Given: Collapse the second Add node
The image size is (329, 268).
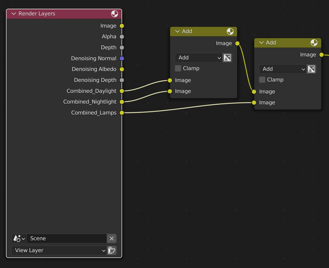Looking at the screenshot, I should [261, 43].
